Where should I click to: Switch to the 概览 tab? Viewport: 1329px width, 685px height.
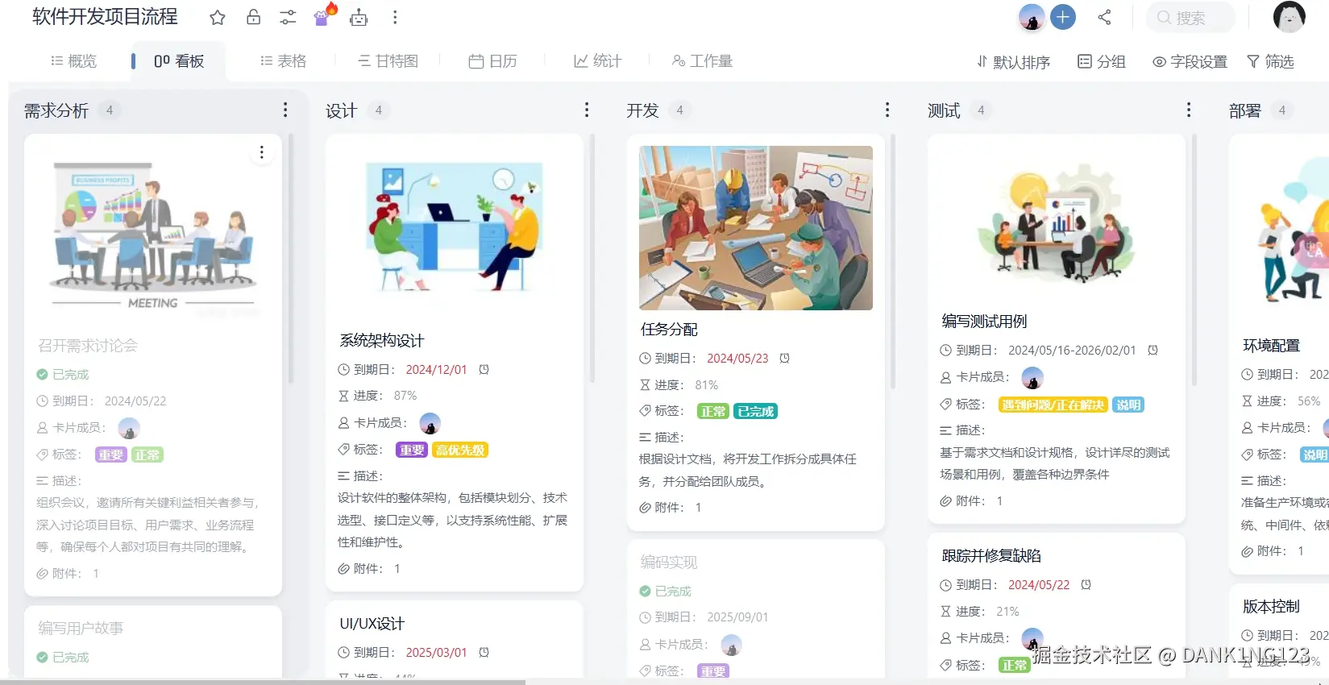(x=73, y=60)
